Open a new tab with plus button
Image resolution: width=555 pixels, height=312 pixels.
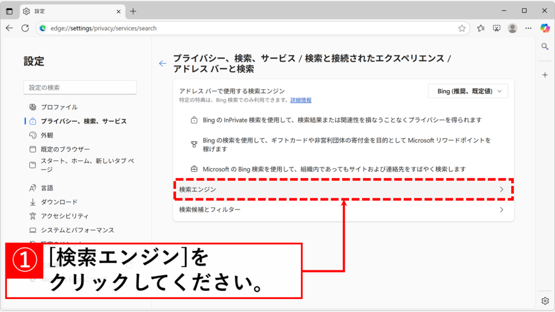133,11
